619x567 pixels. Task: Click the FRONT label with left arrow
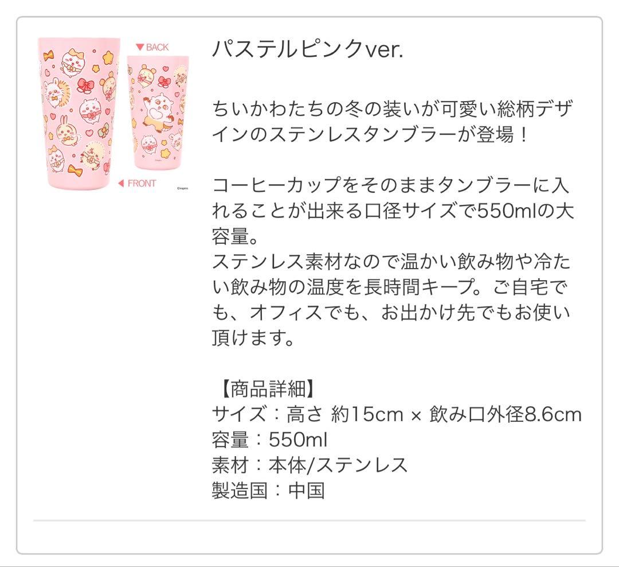pyautogui.click(x=137, y=183)
